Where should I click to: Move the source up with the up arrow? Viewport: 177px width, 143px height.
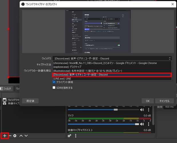(21, 136)
